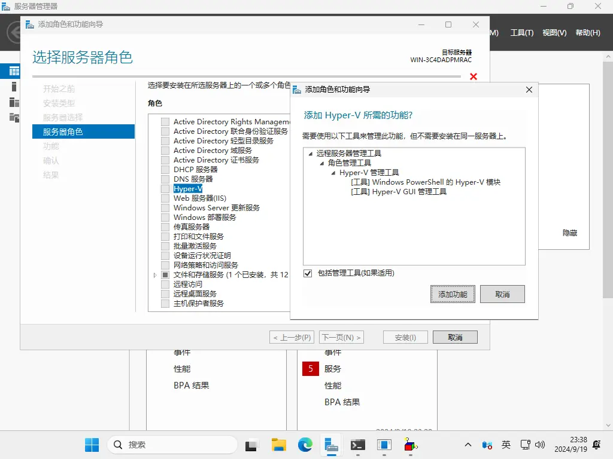The width and height of the screenshot is (613, 459).
Task: Open the Dashboard icon in left sidebar
Action: (14, 71)
